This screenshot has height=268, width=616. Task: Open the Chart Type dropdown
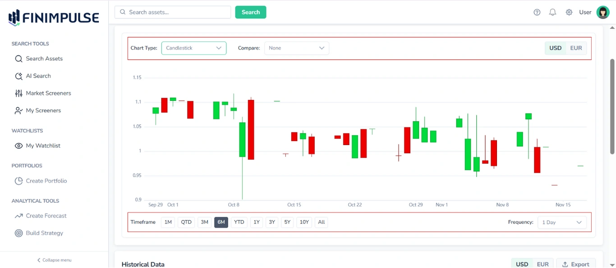(193, 48)
